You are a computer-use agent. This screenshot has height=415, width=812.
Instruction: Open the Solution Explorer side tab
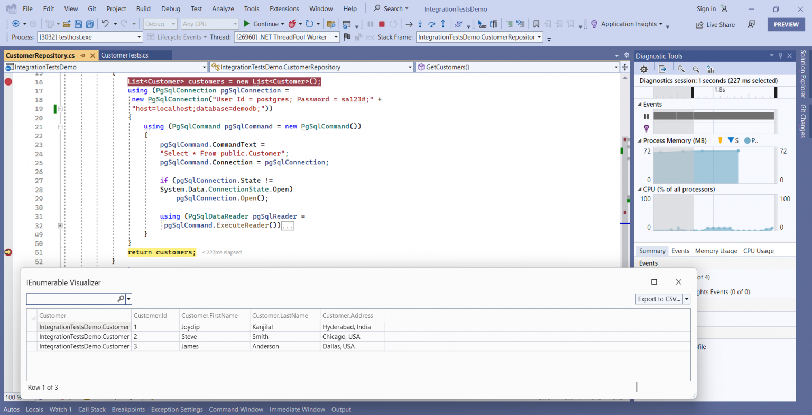(x=803, y=73)
